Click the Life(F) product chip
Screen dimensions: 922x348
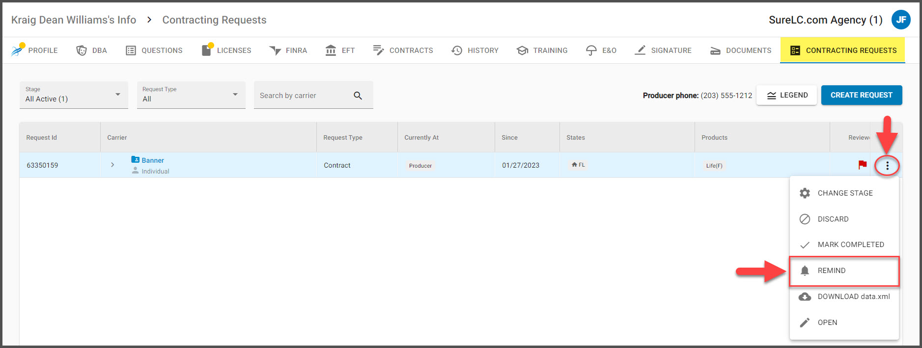714,166
